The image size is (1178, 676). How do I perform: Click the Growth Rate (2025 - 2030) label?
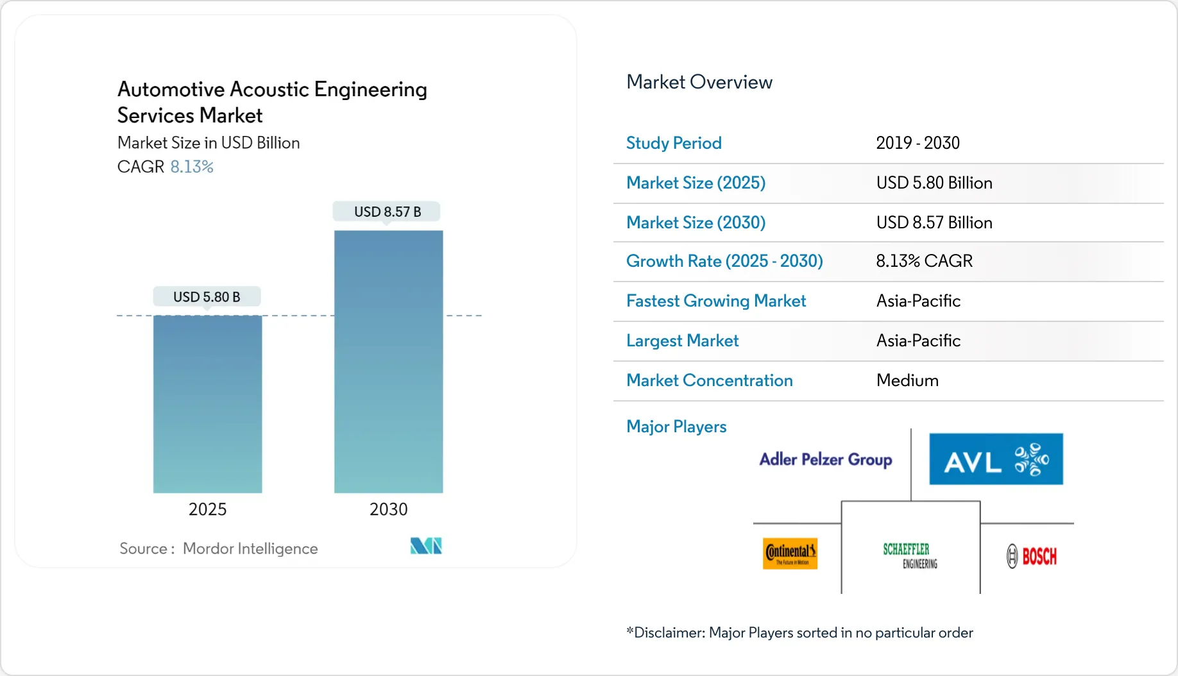(x=724, y=261)
